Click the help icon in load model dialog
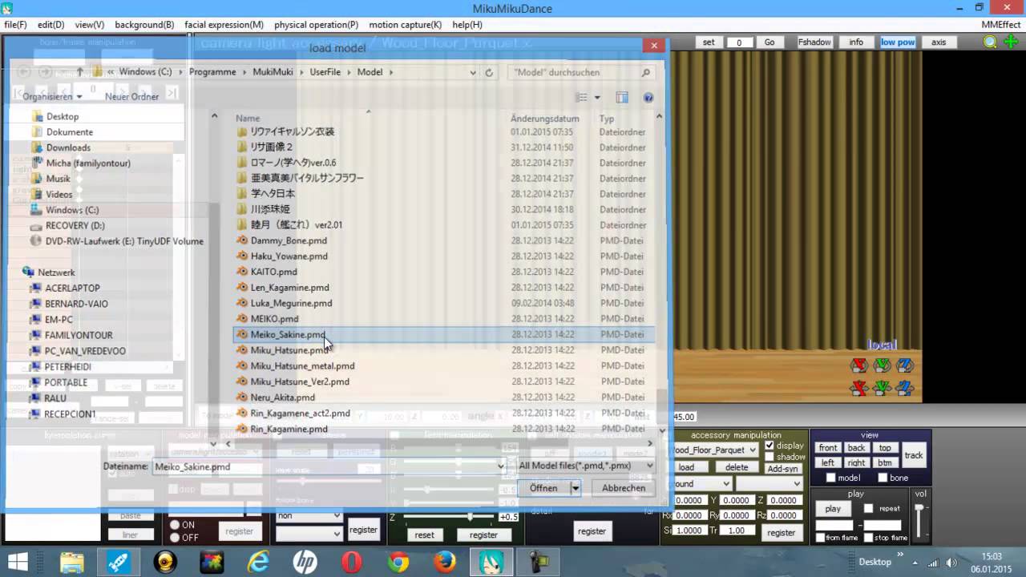The width and height of the screenshot is (1026, 577). (648, 98)
